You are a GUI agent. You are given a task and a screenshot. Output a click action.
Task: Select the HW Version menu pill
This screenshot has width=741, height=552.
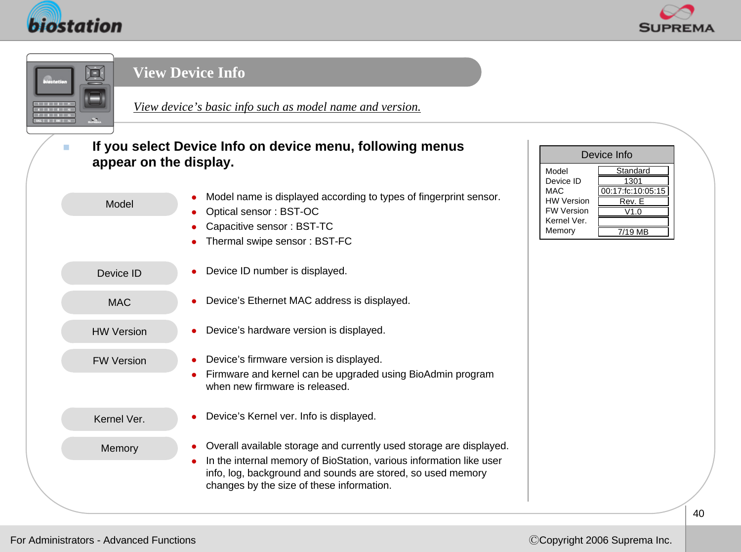point(120,332)
